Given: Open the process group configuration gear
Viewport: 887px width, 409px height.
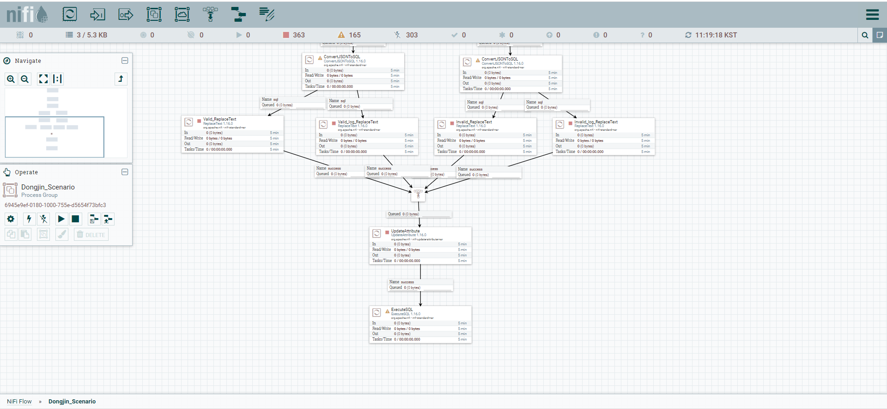Looking at the screenshot, I should click(11, 219).
